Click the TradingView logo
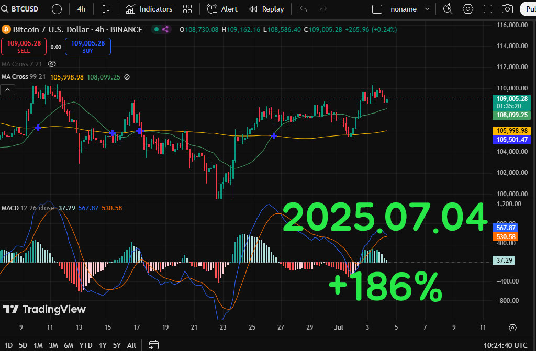Screen dimensions: 536x351 click(44, 309)
